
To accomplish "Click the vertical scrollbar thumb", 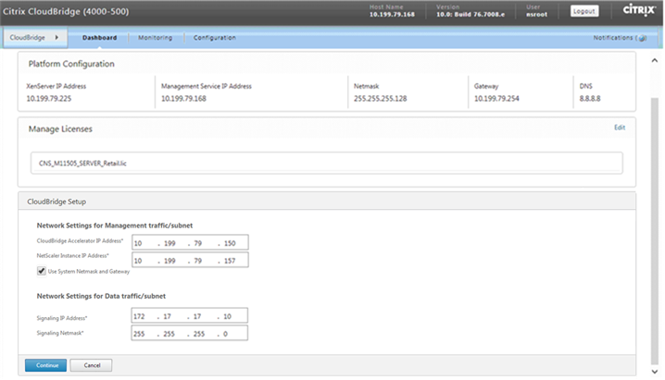I will (655, 230).
